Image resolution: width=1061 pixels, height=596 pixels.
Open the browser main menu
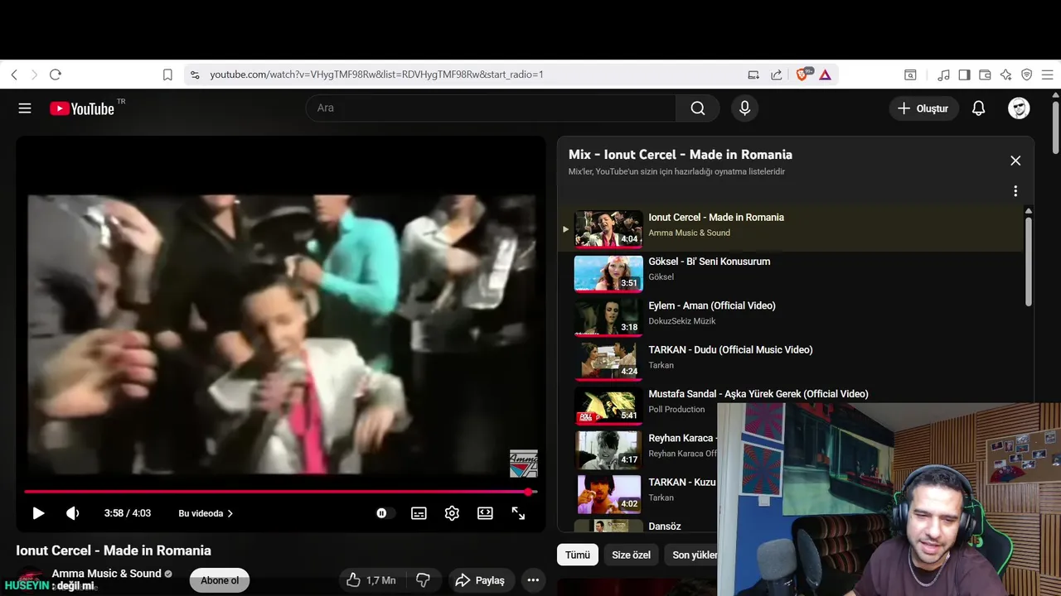1047,74
